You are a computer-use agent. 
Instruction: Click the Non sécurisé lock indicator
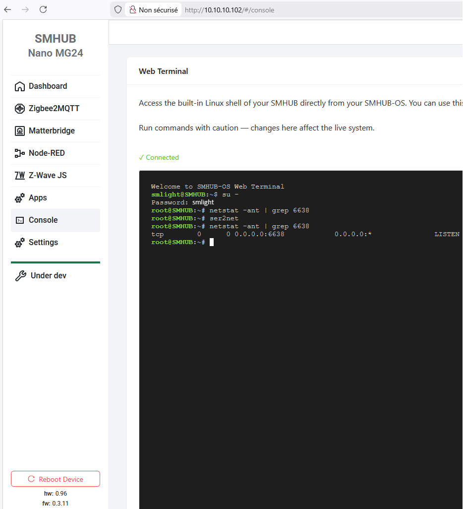click(154, 10)
